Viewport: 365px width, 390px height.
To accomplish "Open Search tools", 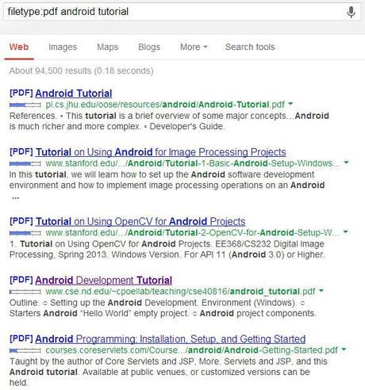I will [250, 47].
